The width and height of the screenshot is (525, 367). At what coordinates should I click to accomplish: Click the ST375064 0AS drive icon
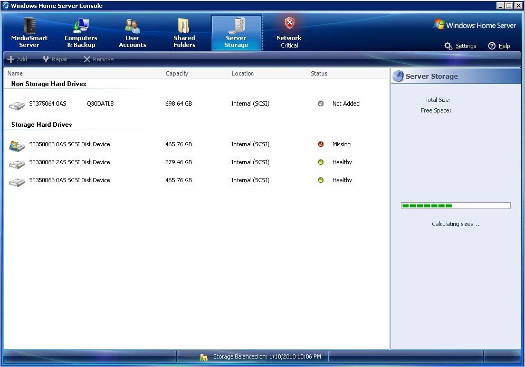(17, 105)
